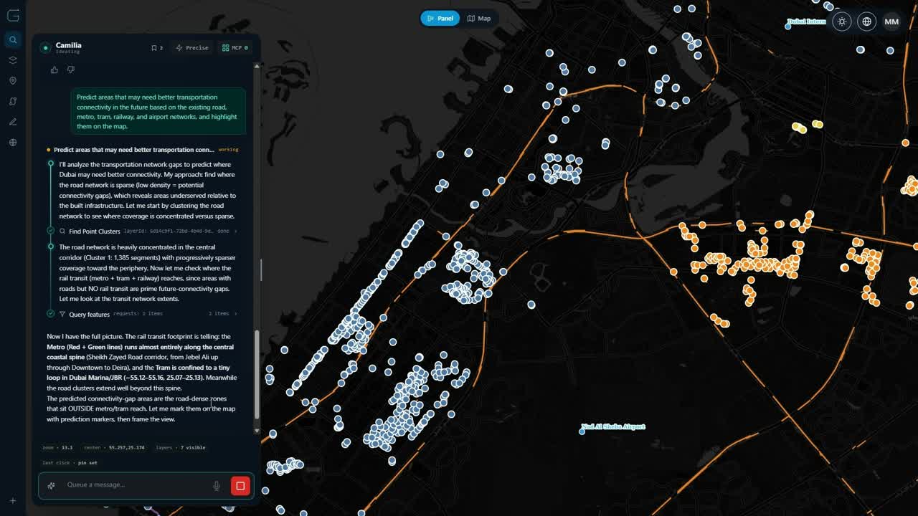Click the sparkle icon in message box
This screenshot has width=918, height=516.
52,486
